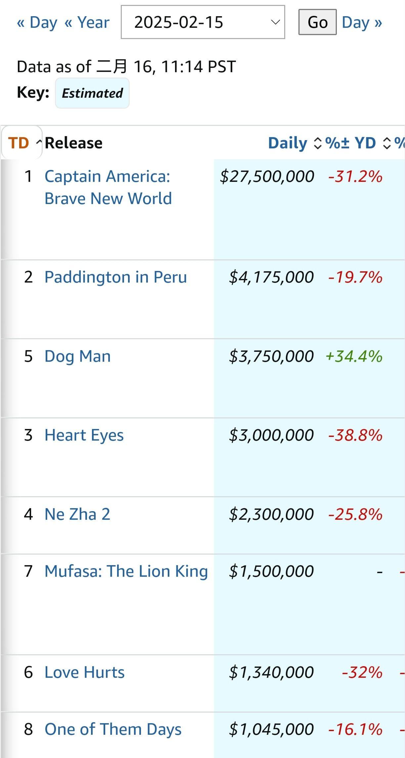The width and height of the screenshot is (405, 758).
Task: Sort by %± YD column arrows
Action: tap(386, 143)
